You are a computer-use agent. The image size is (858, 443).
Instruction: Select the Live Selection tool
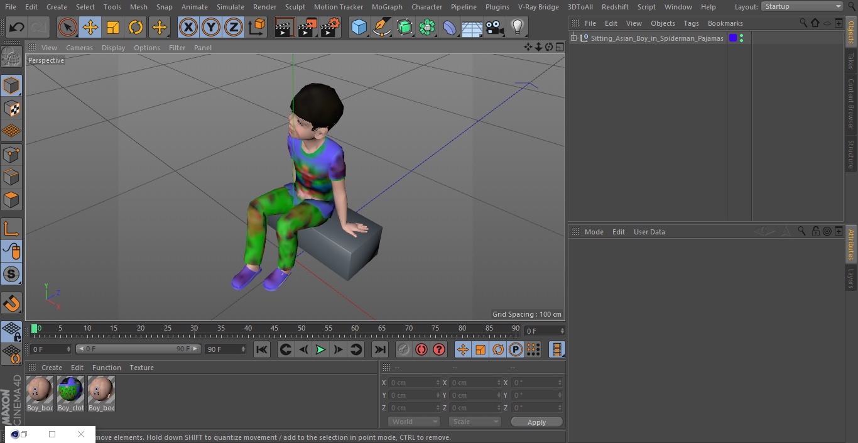coord(68,27)
